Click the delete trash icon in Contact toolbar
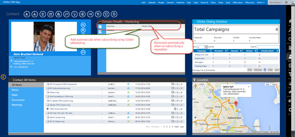 [42, 14]
